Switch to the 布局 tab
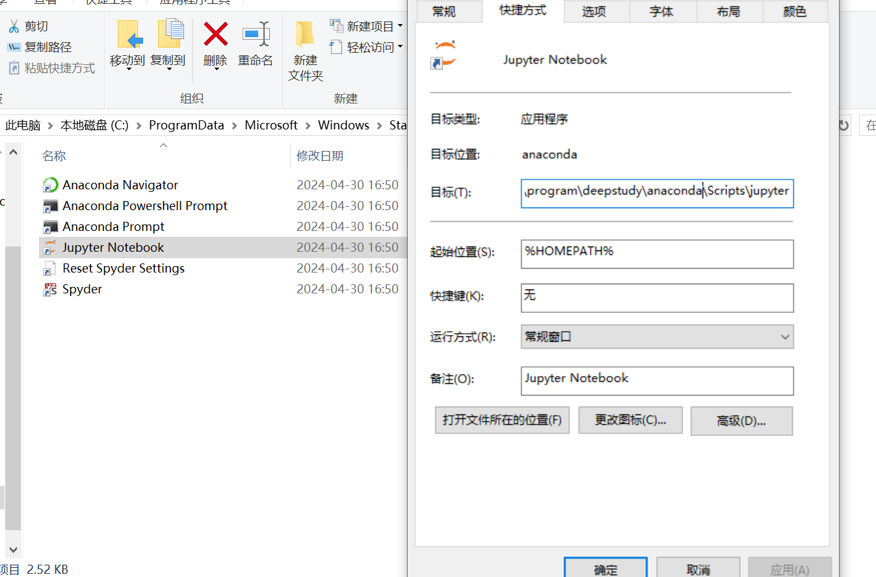 [728, 11]
